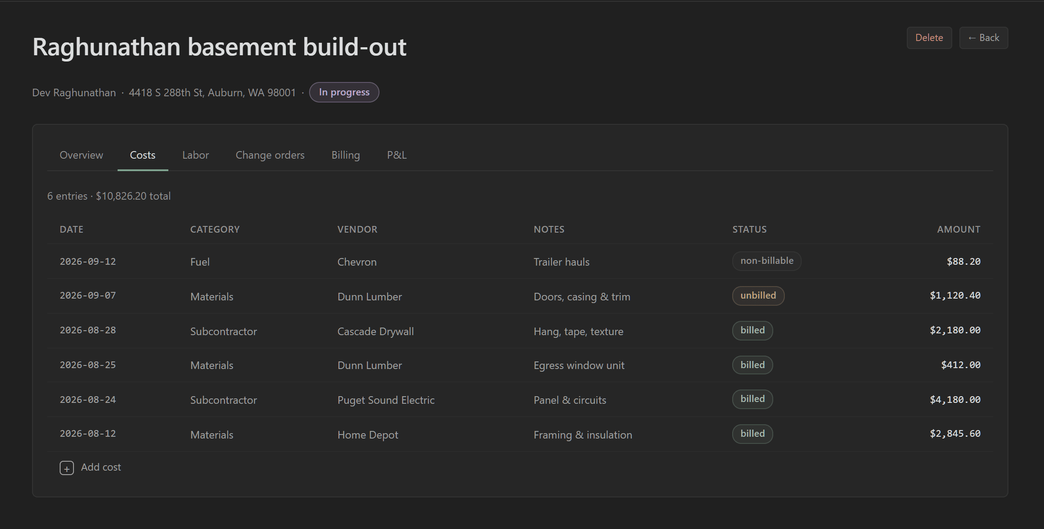Go to the Billing tab
Image resolution: width=1044 pixels, height=529 pixels.
click(x=346, y=155)
